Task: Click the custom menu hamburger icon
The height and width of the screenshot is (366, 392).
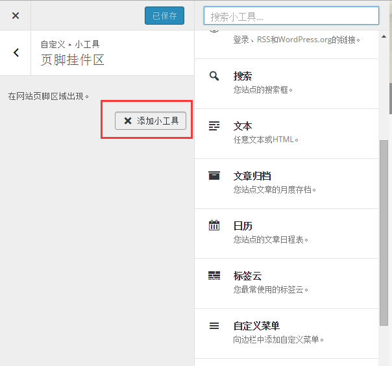Action: pos(214,326)
